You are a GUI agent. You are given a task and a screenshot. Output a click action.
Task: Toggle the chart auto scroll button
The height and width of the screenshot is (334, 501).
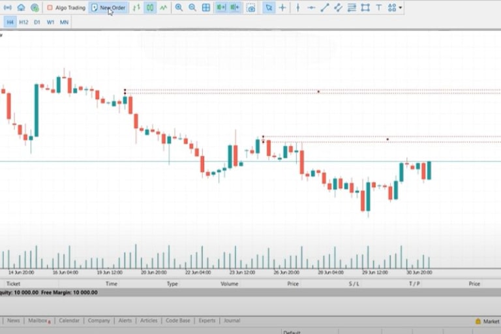[221, 8]
